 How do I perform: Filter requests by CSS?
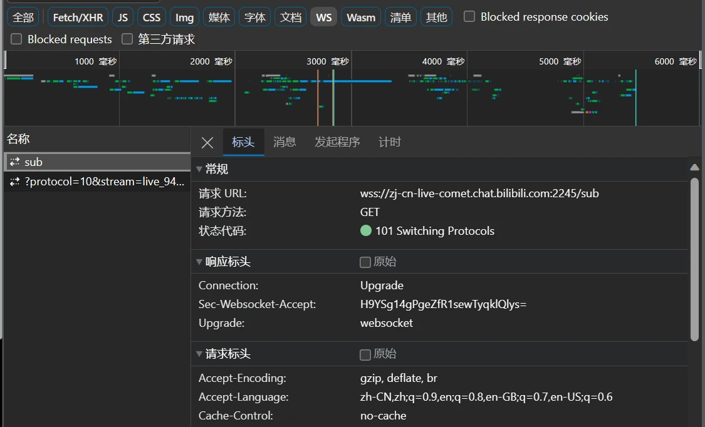(x=152, y=18)
